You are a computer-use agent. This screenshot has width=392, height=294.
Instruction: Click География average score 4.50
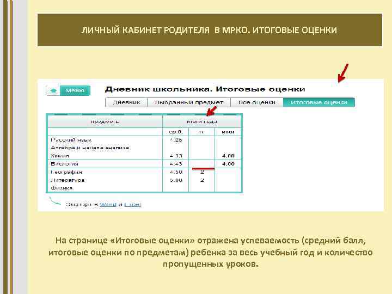point(176,172)
